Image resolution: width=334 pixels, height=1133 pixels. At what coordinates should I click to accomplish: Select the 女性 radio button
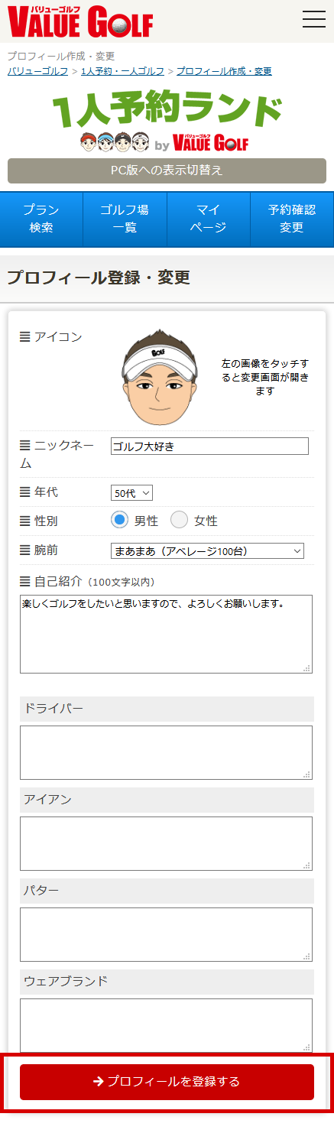click(x=179, y=521)
